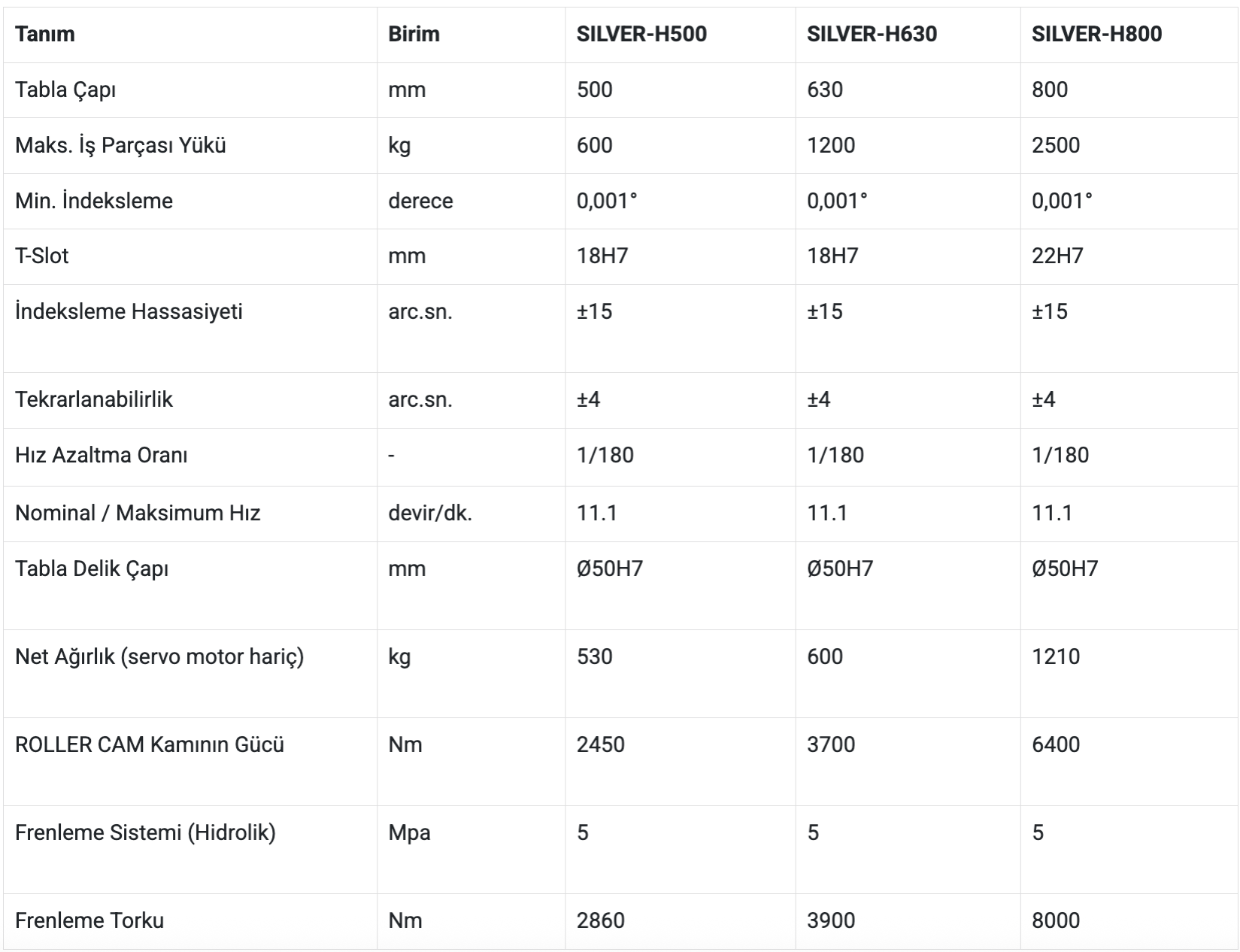
Task: Click the ROLLER CAM Kamının Gücü label
Action: click(150, 745)
